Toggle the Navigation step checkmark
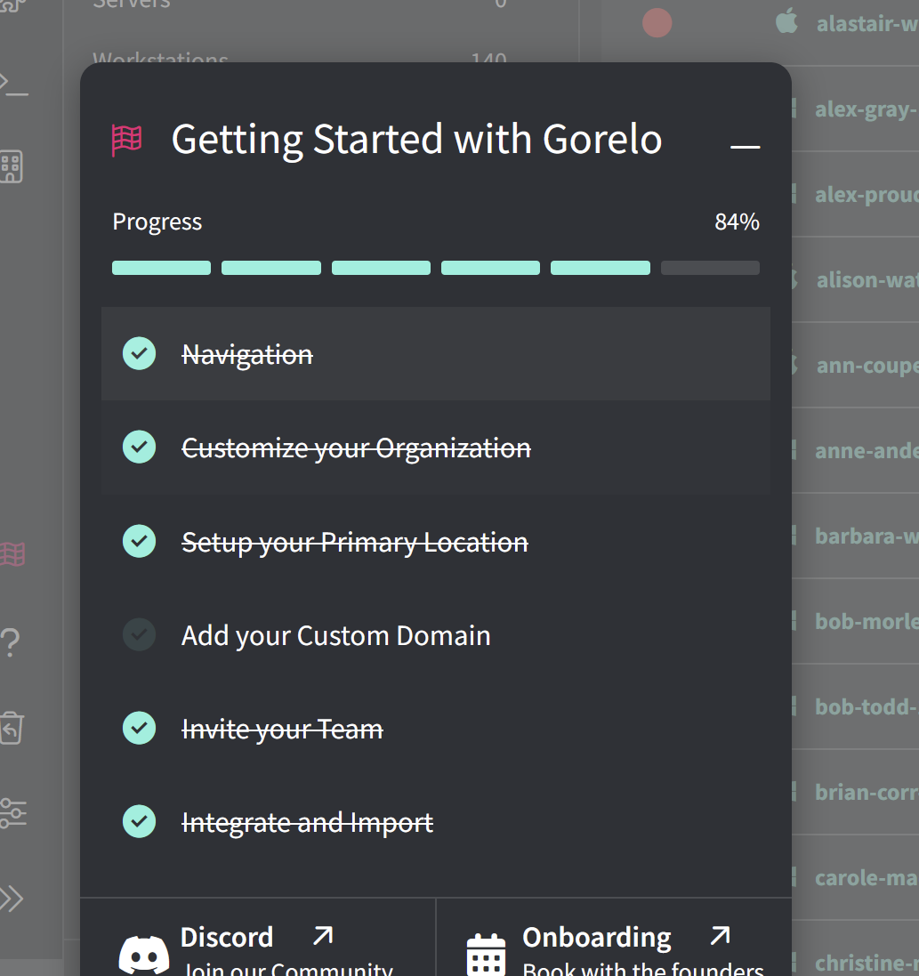 (x=139, y=354)
